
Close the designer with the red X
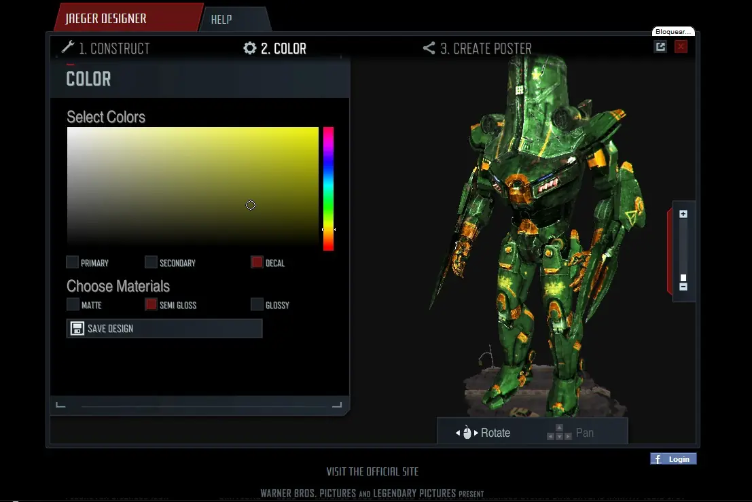pos(681,46)
